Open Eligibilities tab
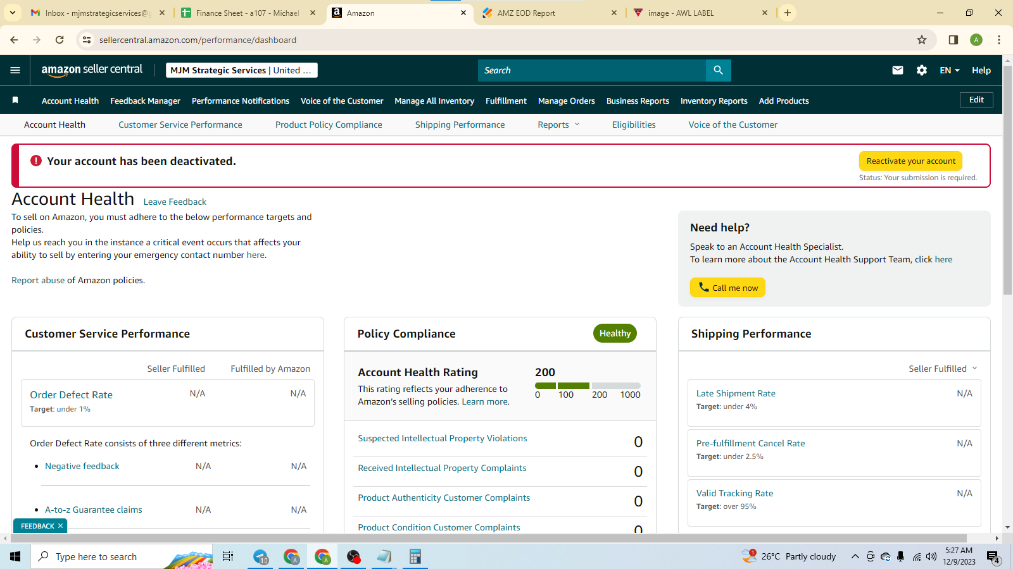The width and height of the screenshot is (1013, 569). click(634, 125)
